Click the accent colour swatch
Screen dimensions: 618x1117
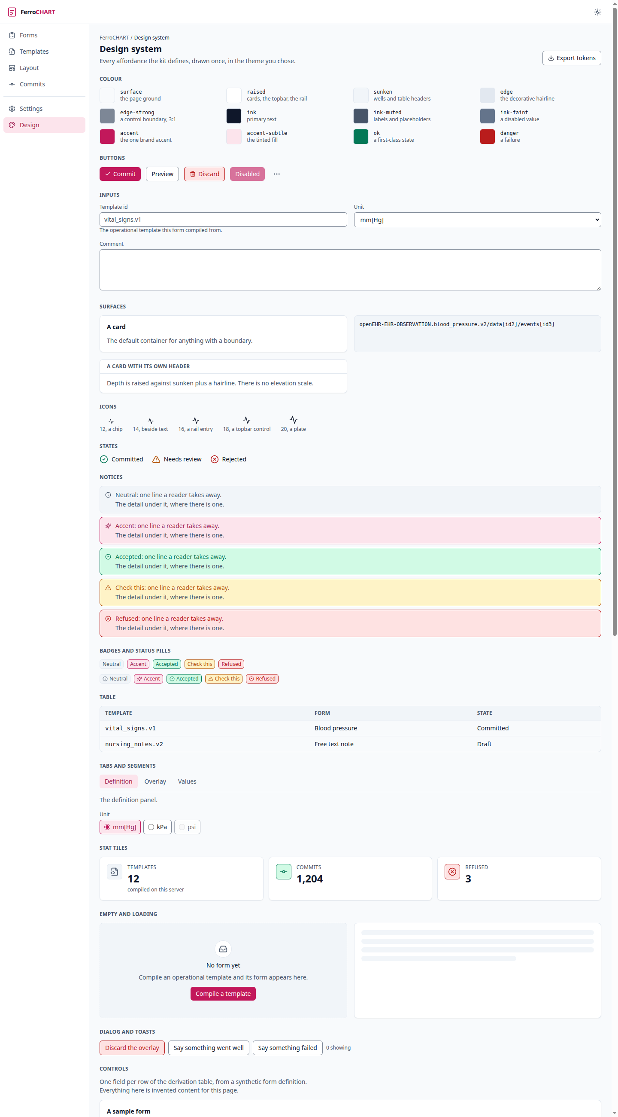(x=107, y=137)
